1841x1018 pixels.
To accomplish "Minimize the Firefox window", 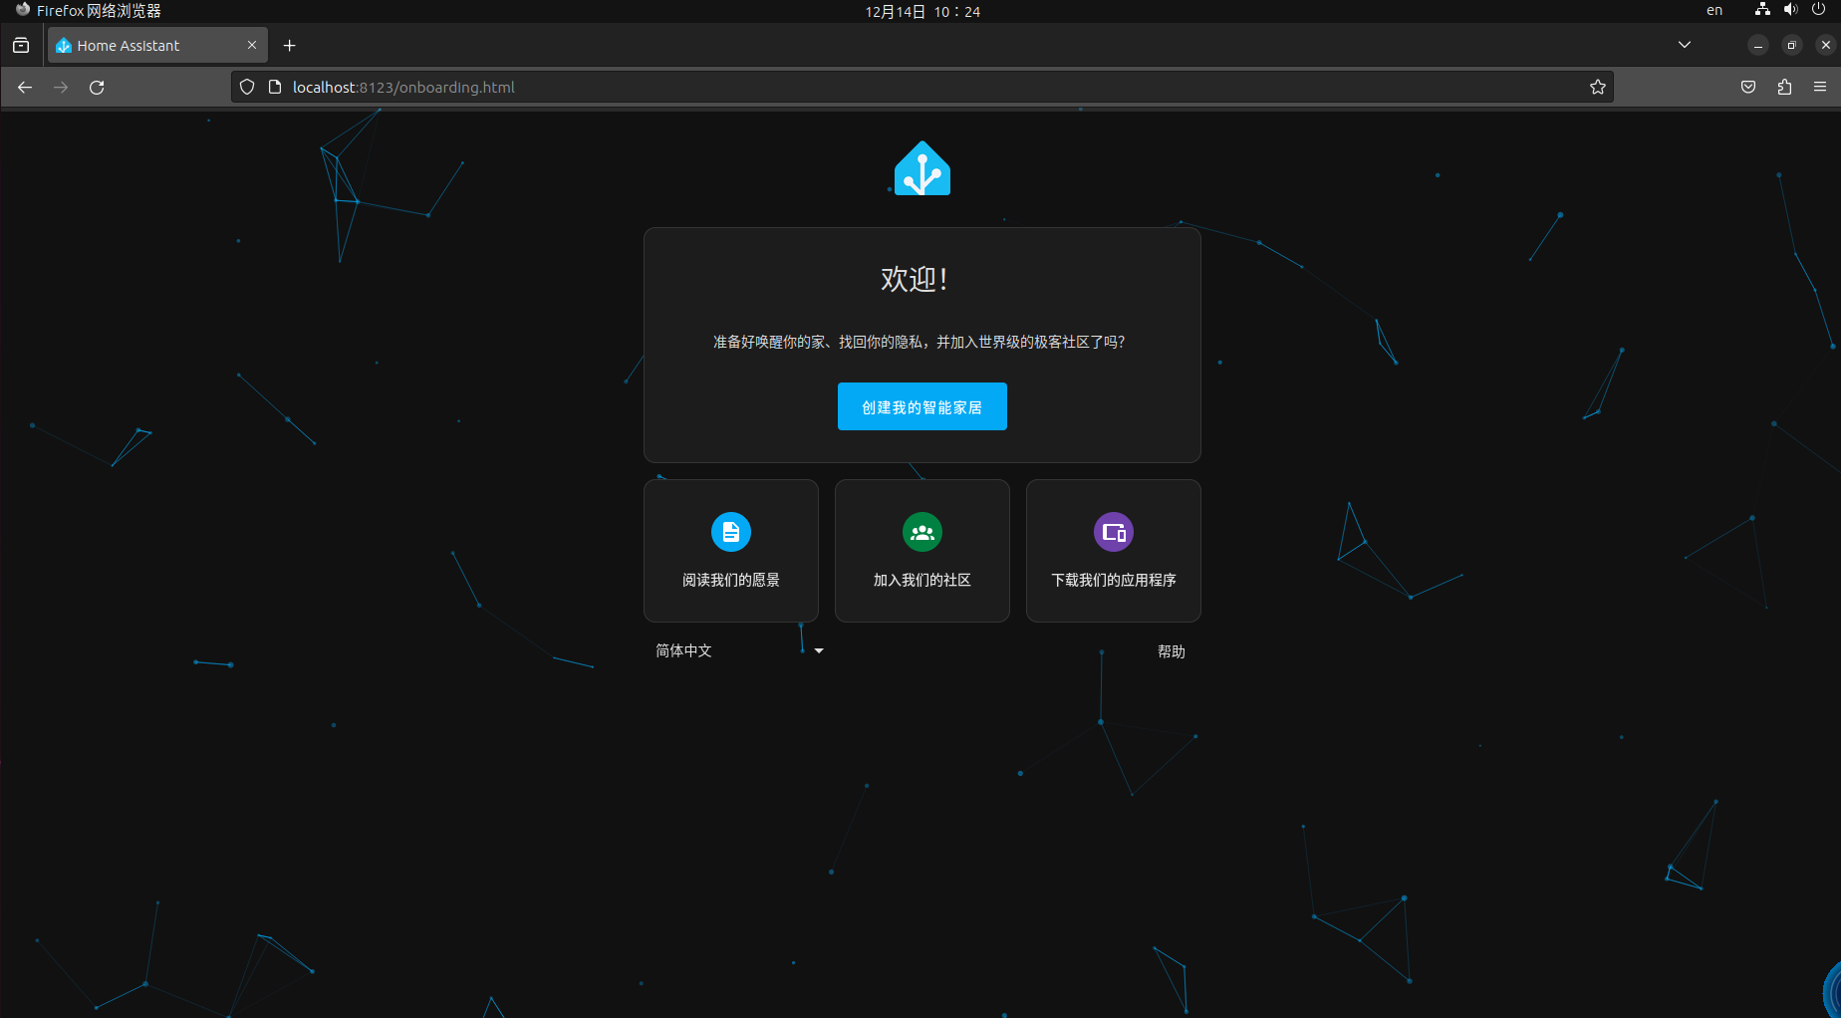I will (x=1758, y=46).
